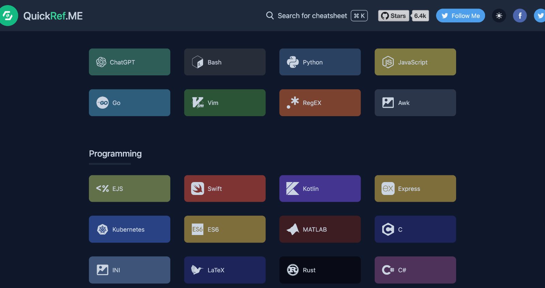The height and width of the screenshot is (288, 545).
Task: Open the Facebook share icon
Action: [520, 16]
